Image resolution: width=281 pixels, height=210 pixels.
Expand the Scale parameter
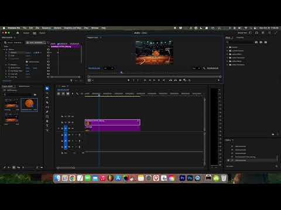pyautogui.click(x=6, y=55)
